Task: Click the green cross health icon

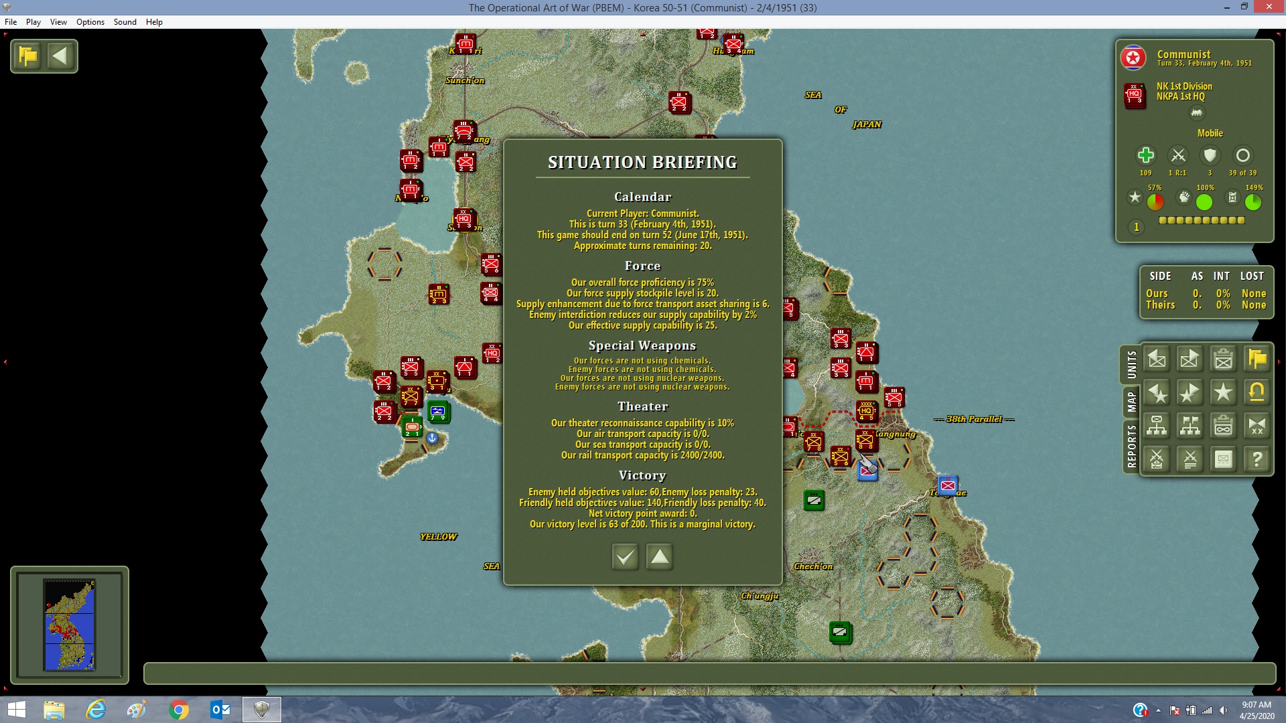Action: pos(1146,155)
